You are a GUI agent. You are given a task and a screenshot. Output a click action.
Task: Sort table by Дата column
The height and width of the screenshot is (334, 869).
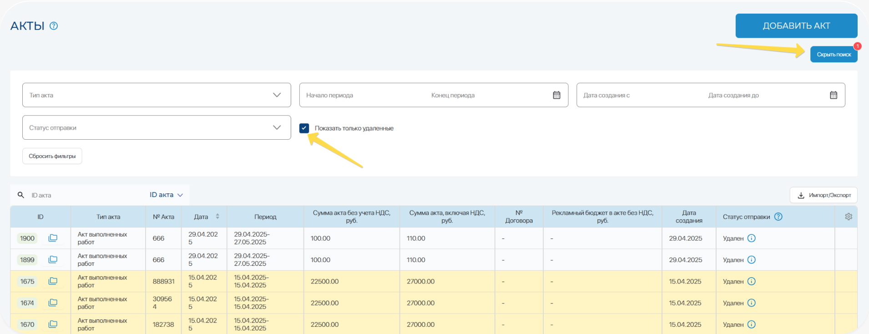coord(217,217)
